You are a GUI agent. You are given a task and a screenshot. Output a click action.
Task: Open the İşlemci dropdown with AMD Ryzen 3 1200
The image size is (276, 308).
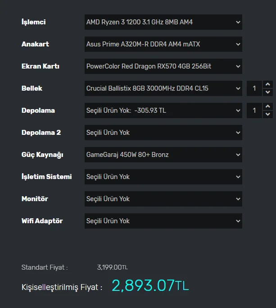[163, 22]
